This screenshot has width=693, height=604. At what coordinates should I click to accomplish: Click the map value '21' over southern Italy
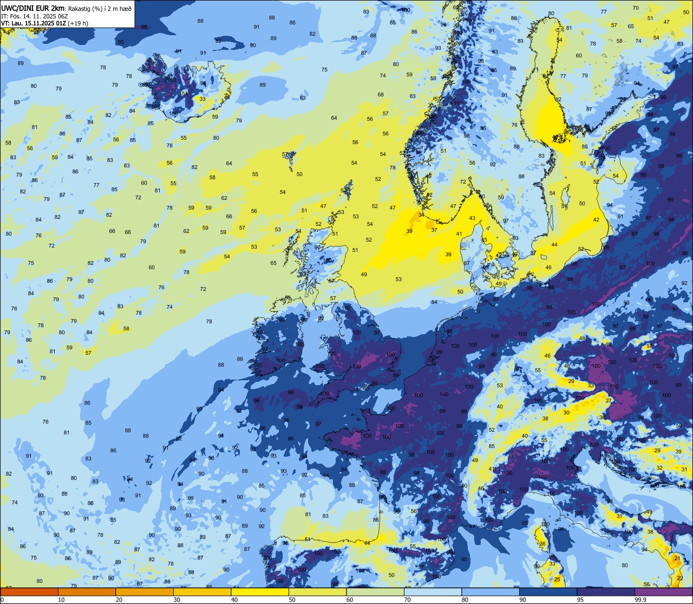tap(676, 558)
